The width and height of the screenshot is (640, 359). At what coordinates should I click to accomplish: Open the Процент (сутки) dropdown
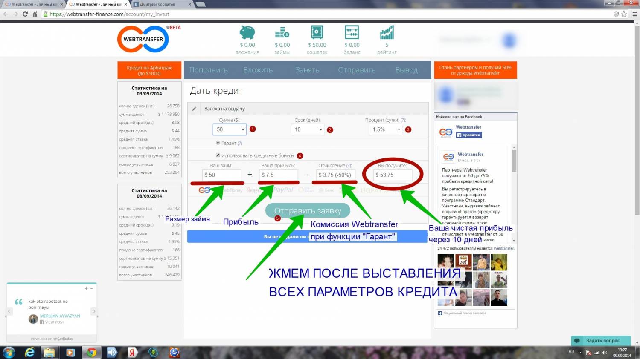385,129
